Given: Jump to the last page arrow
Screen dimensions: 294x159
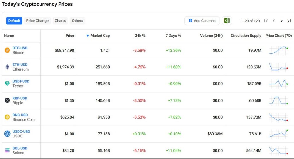Looking at the screenshot, I should tap(289, 21).
